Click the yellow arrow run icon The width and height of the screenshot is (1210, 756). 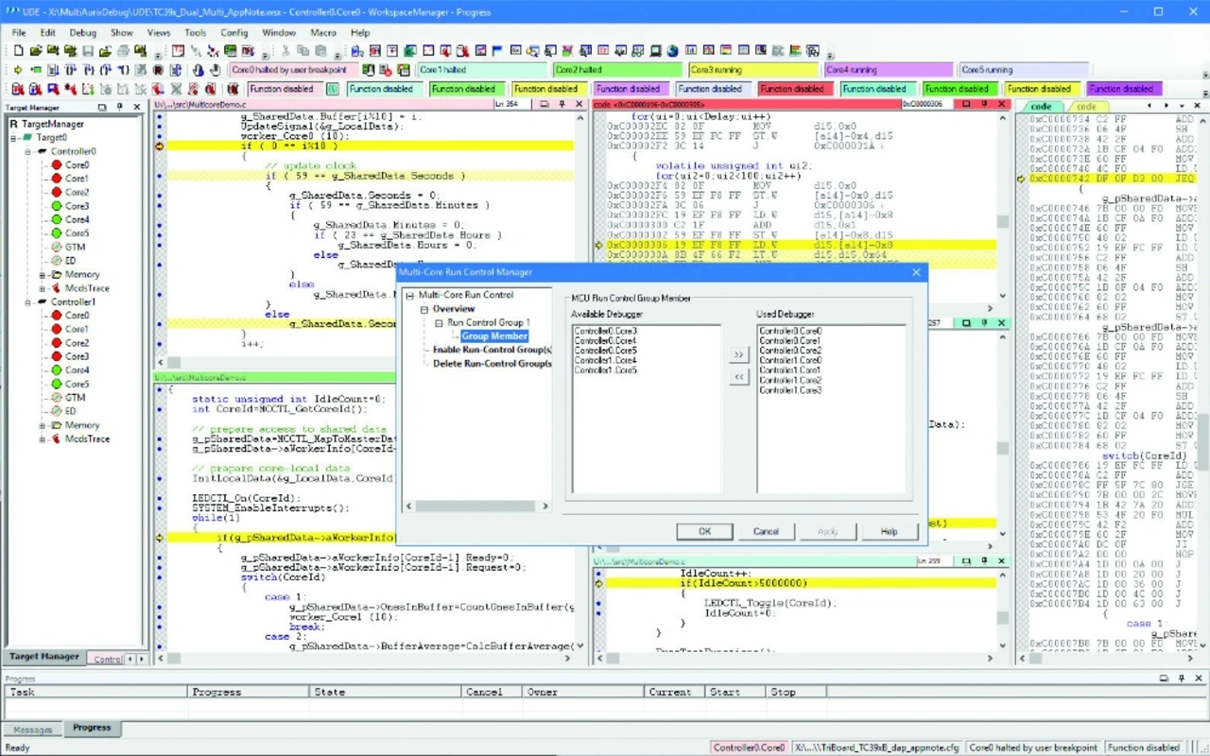coord(18,70)
